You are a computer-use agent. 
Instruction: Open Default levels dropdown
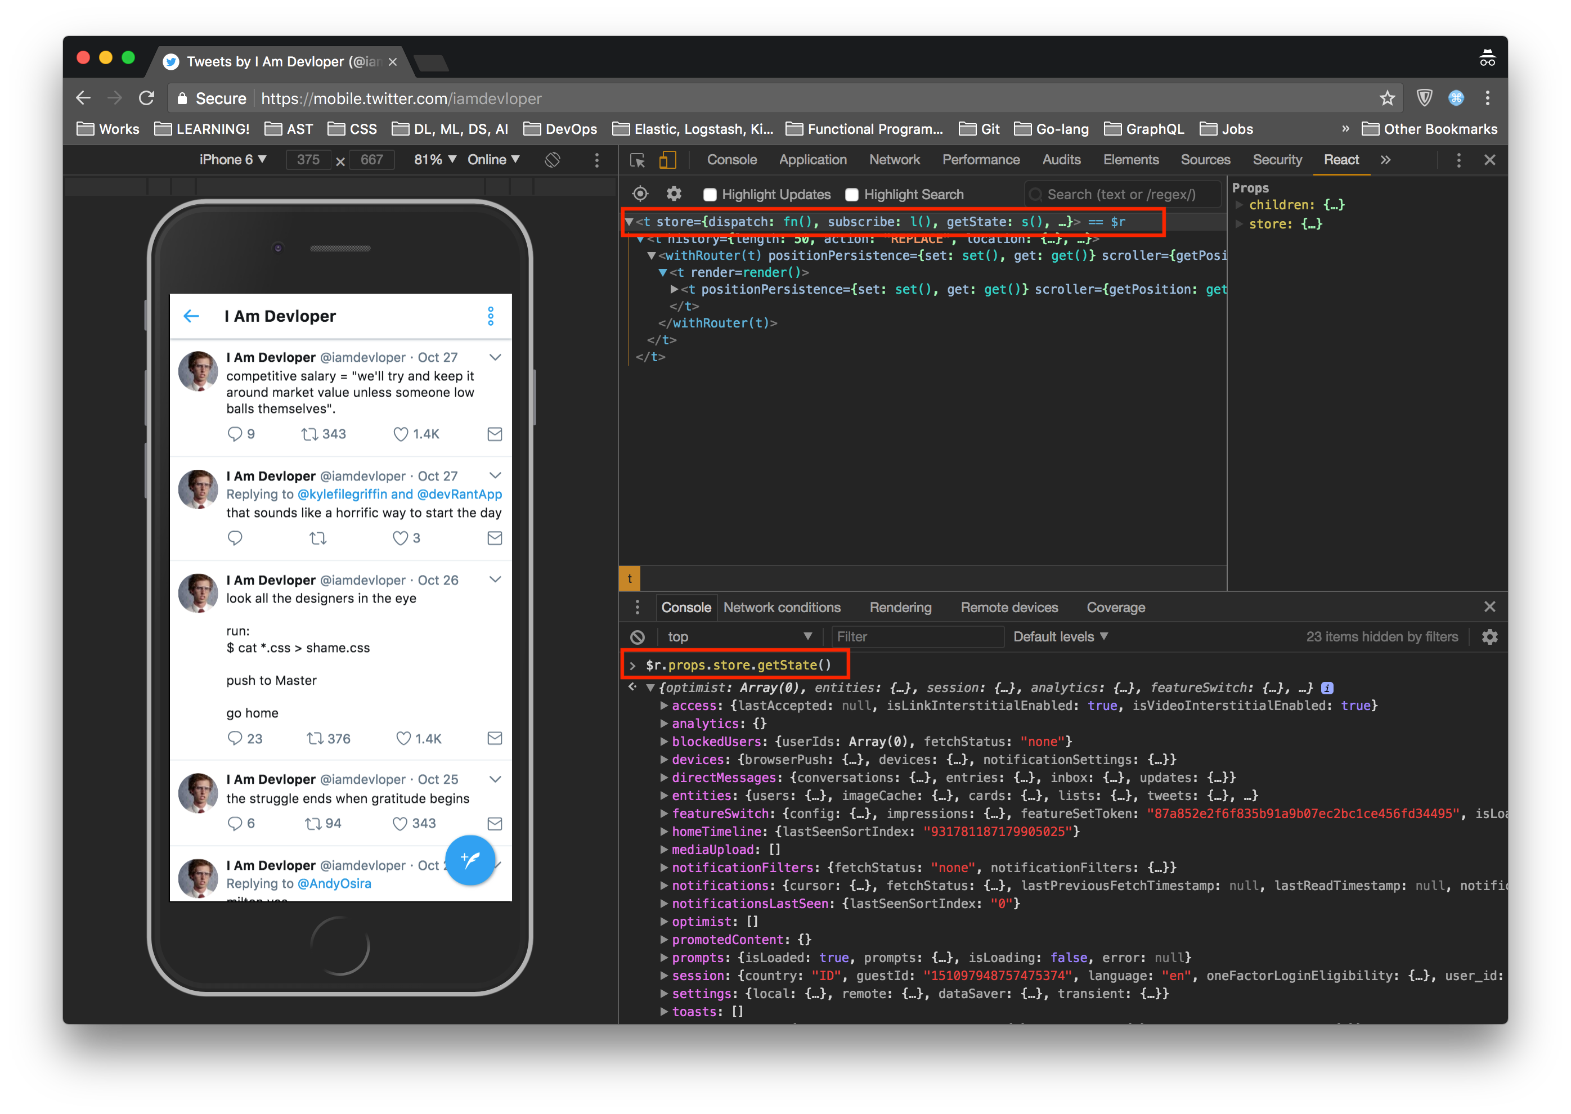(1060, 636)
